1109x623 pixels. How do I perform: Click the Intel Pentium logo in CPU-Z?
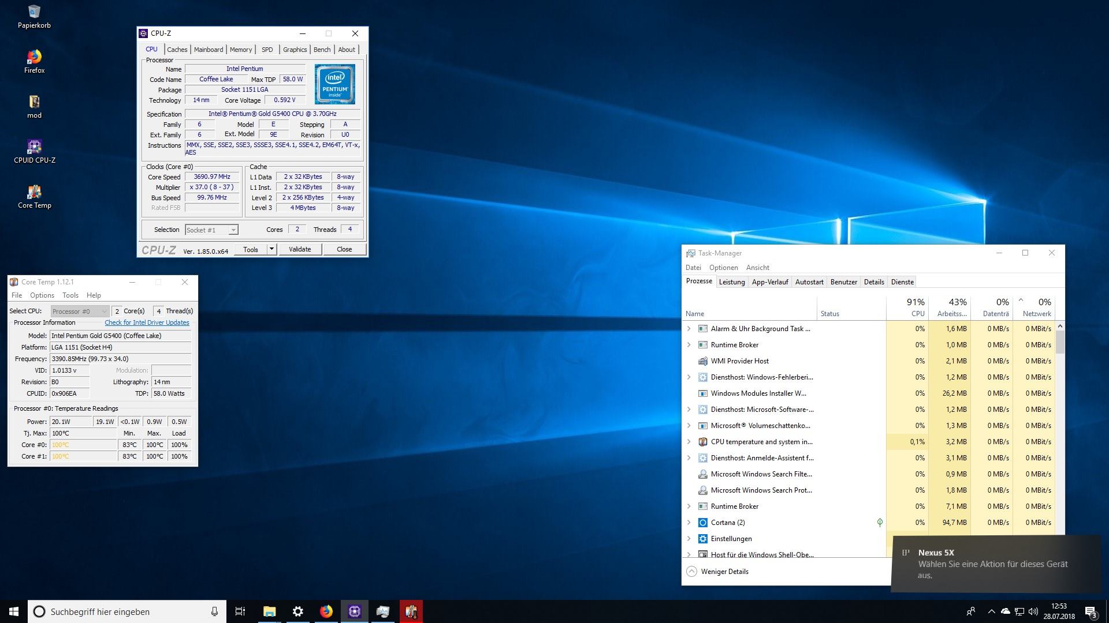click(335, 84)
